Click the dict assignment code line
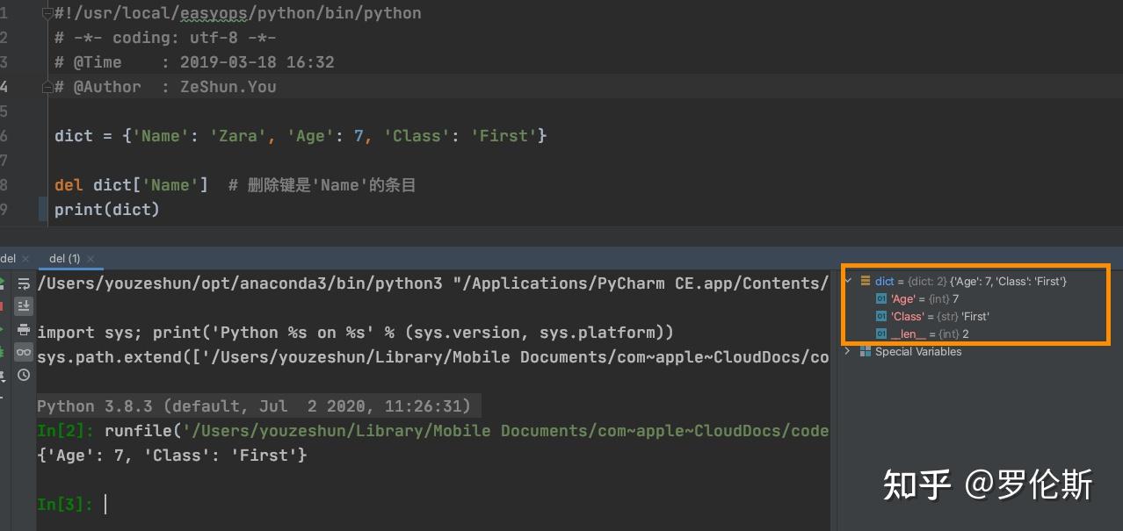1123x531 pixels. (301, 136)
